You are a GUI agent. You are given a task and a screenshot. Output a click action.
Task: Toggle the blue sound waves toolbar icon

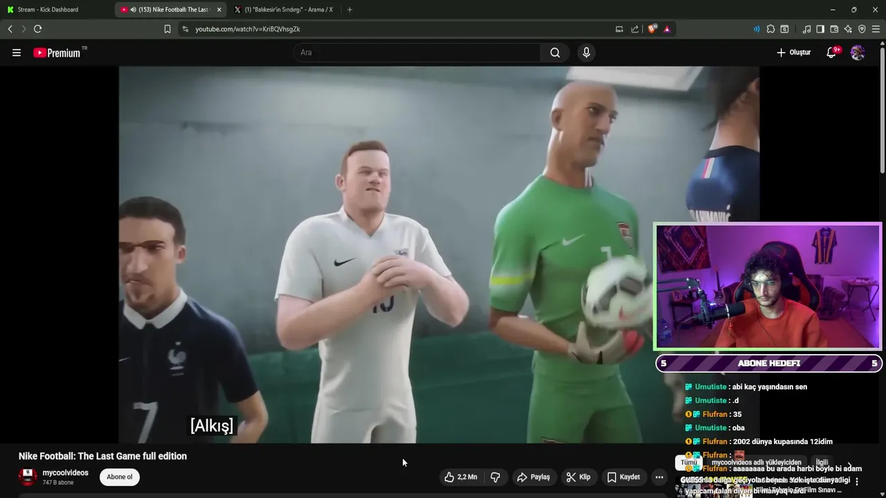coord(756,29)
